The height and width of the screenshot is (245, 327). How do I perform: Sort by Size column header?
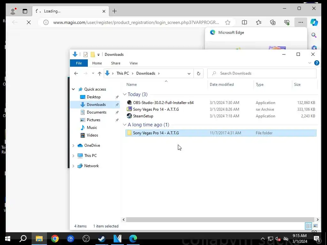[297, 84]
